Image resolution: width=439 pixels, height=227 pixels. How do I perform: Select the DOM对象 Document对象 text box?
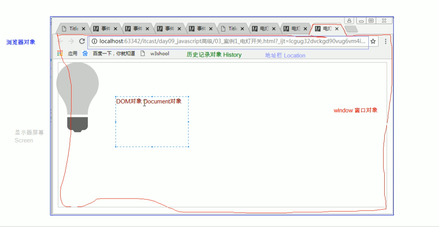[x=152, y=122]
